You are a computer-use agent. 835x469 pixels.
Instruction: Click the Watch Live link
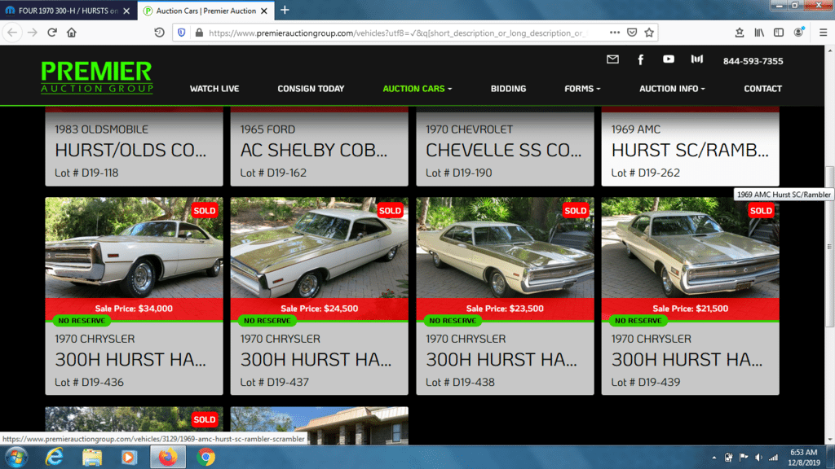pyautogui.click(x=214, y=89)
